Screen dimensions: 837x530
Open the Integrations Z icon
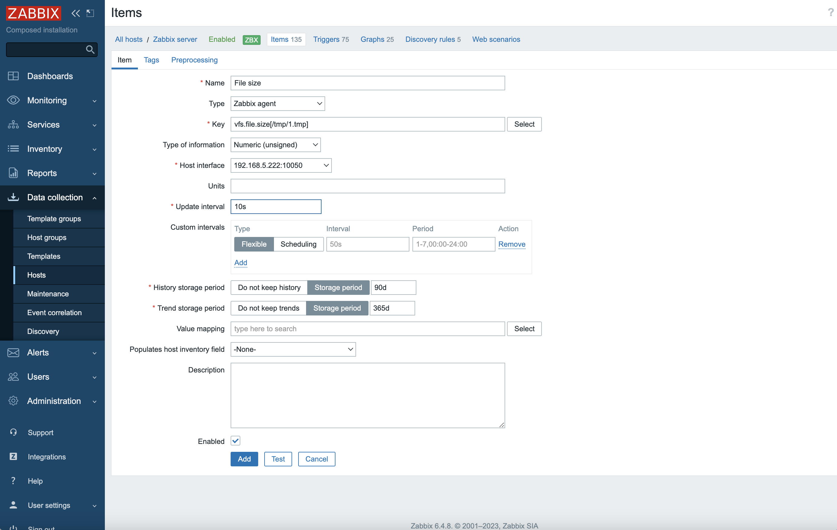(13, 456)
